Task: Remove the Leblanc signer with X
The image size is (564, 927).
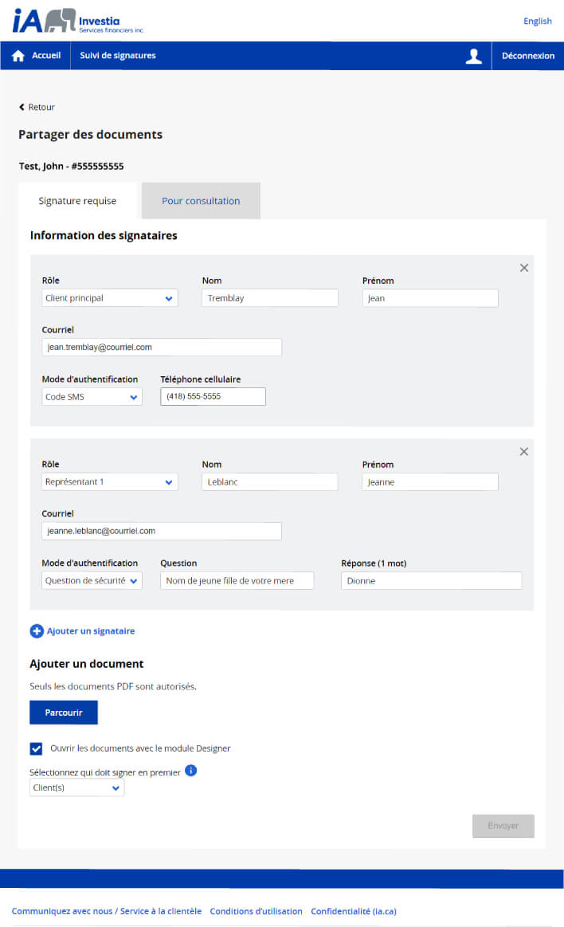Action: coord(524,452)
